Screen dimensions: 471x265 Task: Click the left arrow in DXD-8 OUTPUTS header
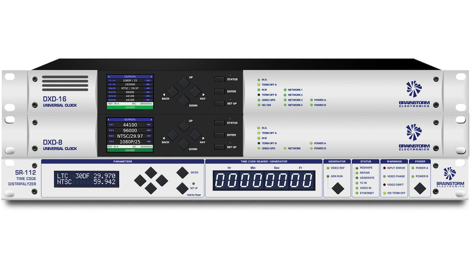pos(109,120)
